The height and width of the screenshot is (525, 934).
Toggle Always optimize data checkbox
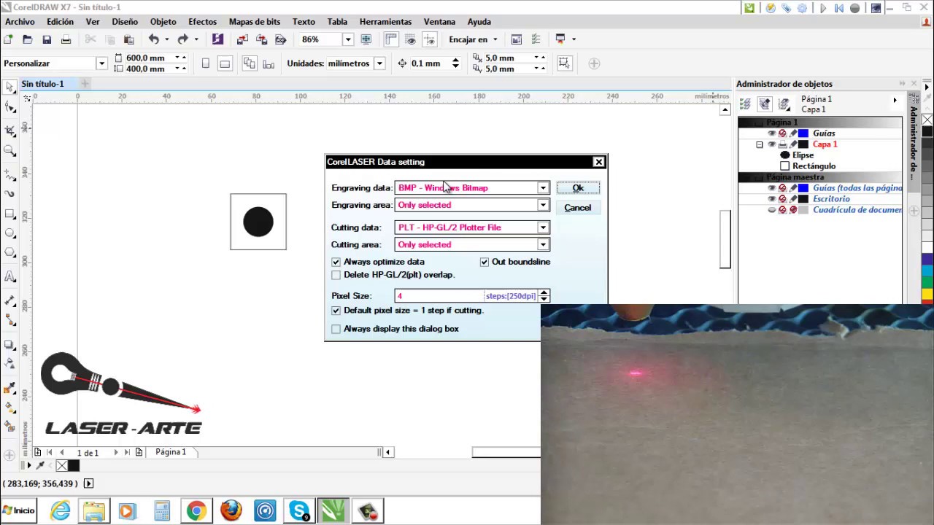point(336,262)
